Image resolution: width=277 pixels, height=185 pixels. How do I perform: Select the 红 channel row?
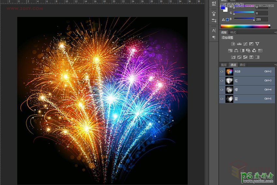247,81
